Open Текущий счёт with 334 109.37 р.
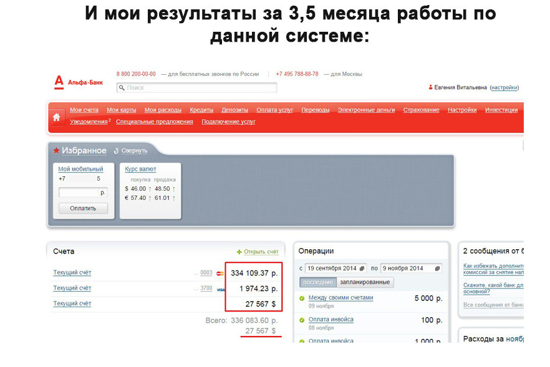550x367 pixels. click(x=72, y=272)
